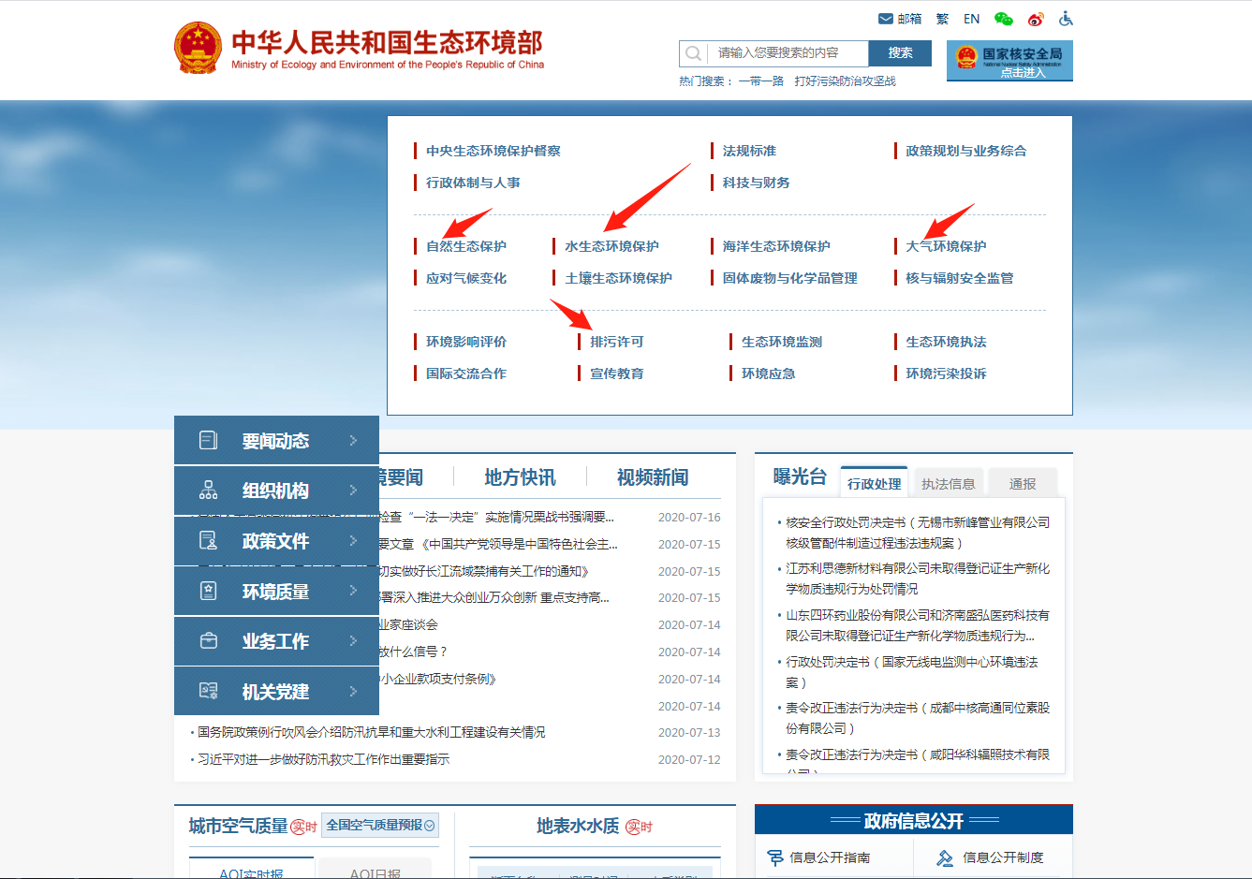This screenshot has height=879, width=1252.
Task: Open 宣传教育 link
Action: (617, 374)
